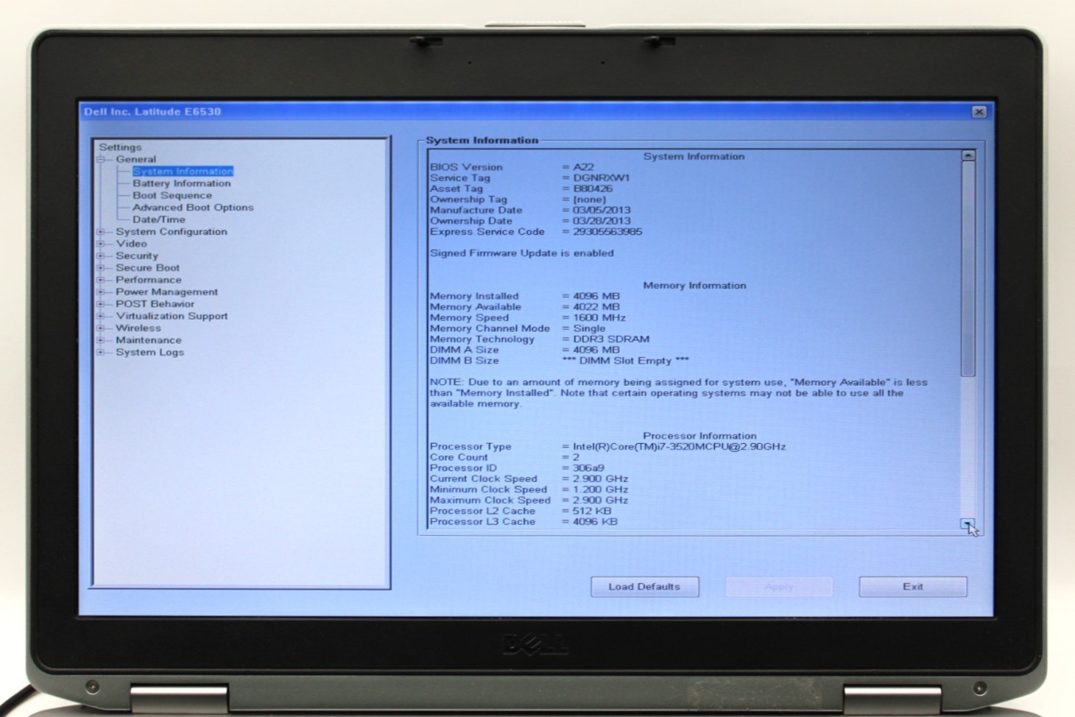Select the Maintenance category label

[x=148, y=340]
